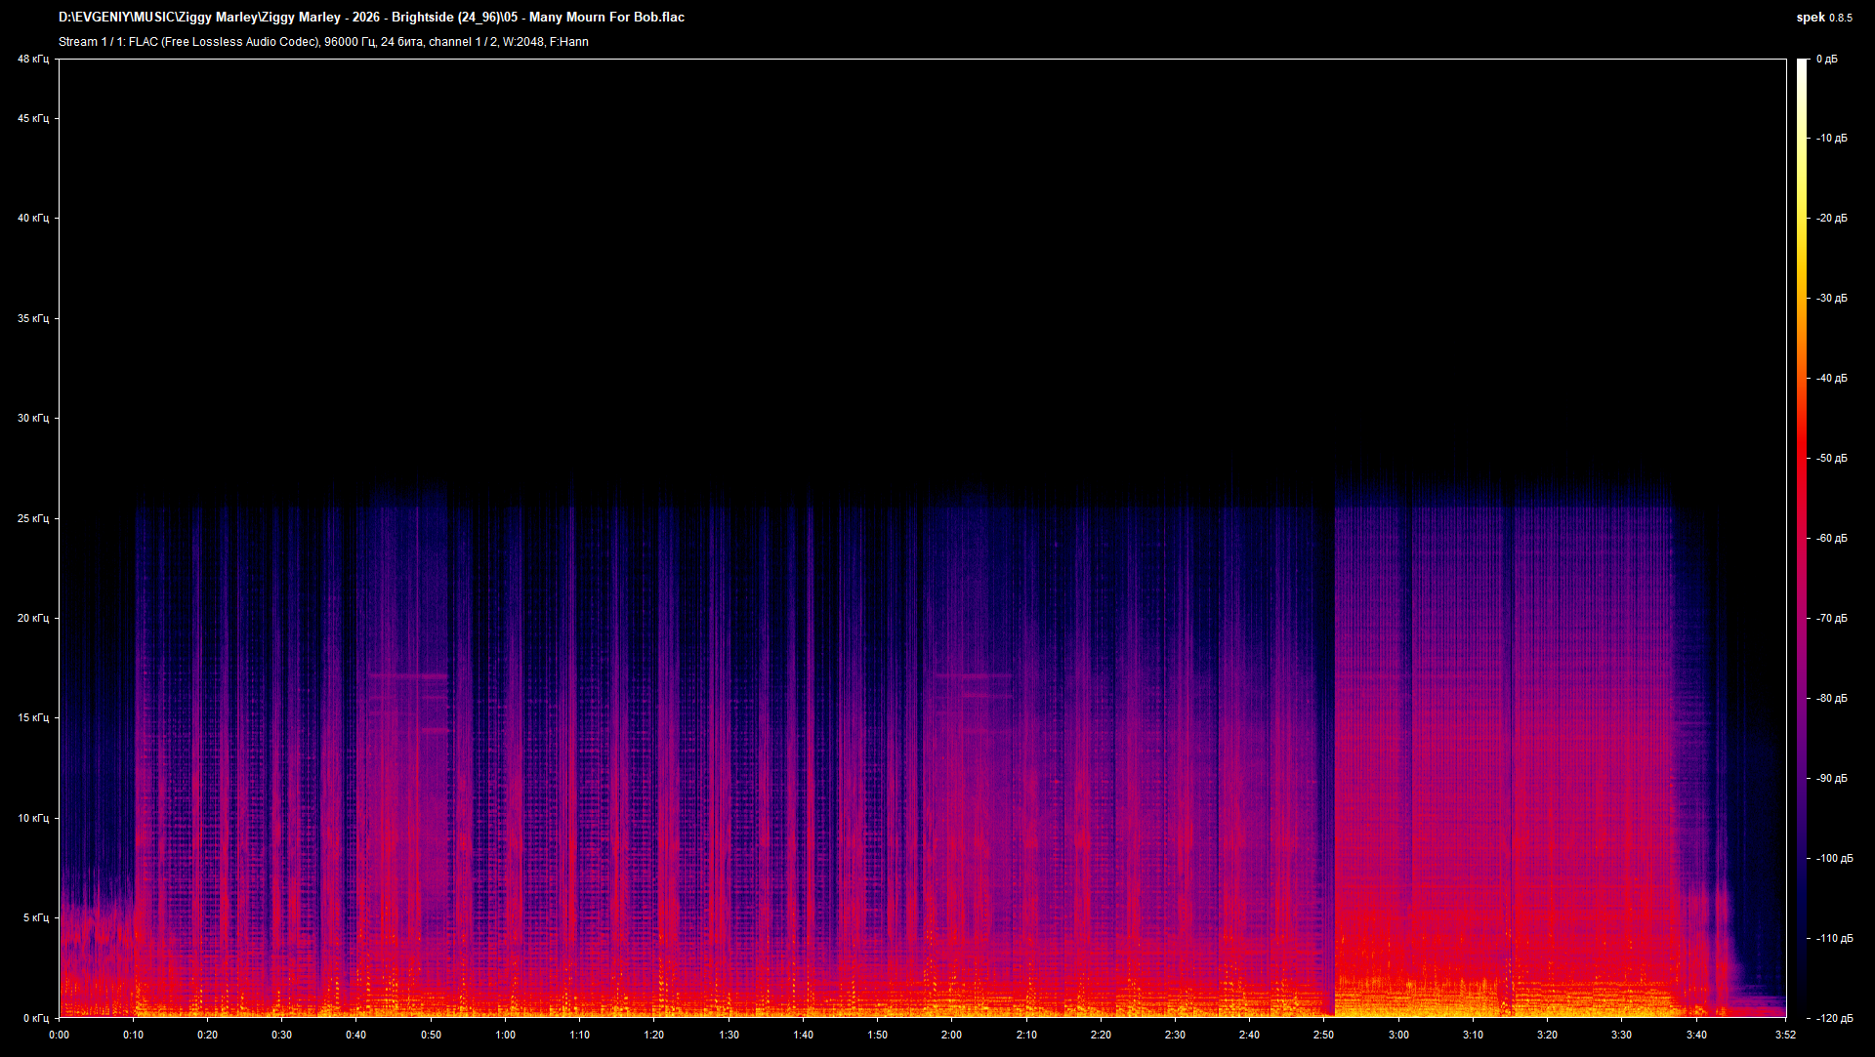Click the '1:40' time axis label

[803, 1036]
